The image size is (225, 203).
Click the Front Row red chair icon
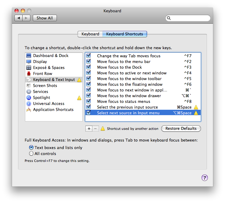tap(29, 74)
